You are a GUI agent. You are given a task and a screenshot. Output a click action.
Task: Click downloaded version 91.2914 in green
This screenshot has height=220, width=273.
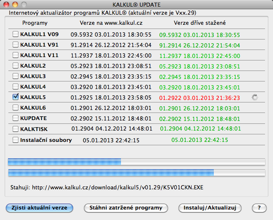click(199, 45)
